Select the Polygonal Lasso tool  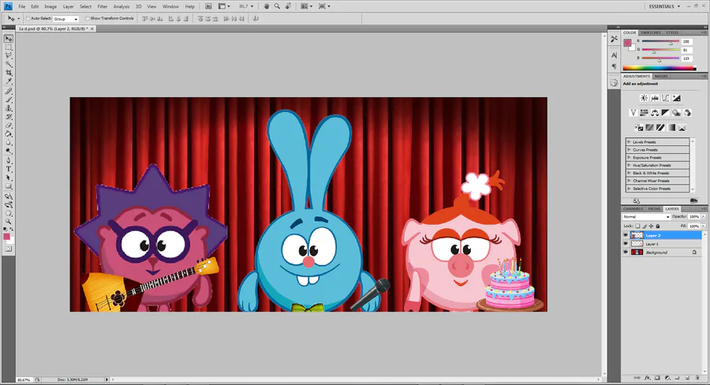coord(9,56)
